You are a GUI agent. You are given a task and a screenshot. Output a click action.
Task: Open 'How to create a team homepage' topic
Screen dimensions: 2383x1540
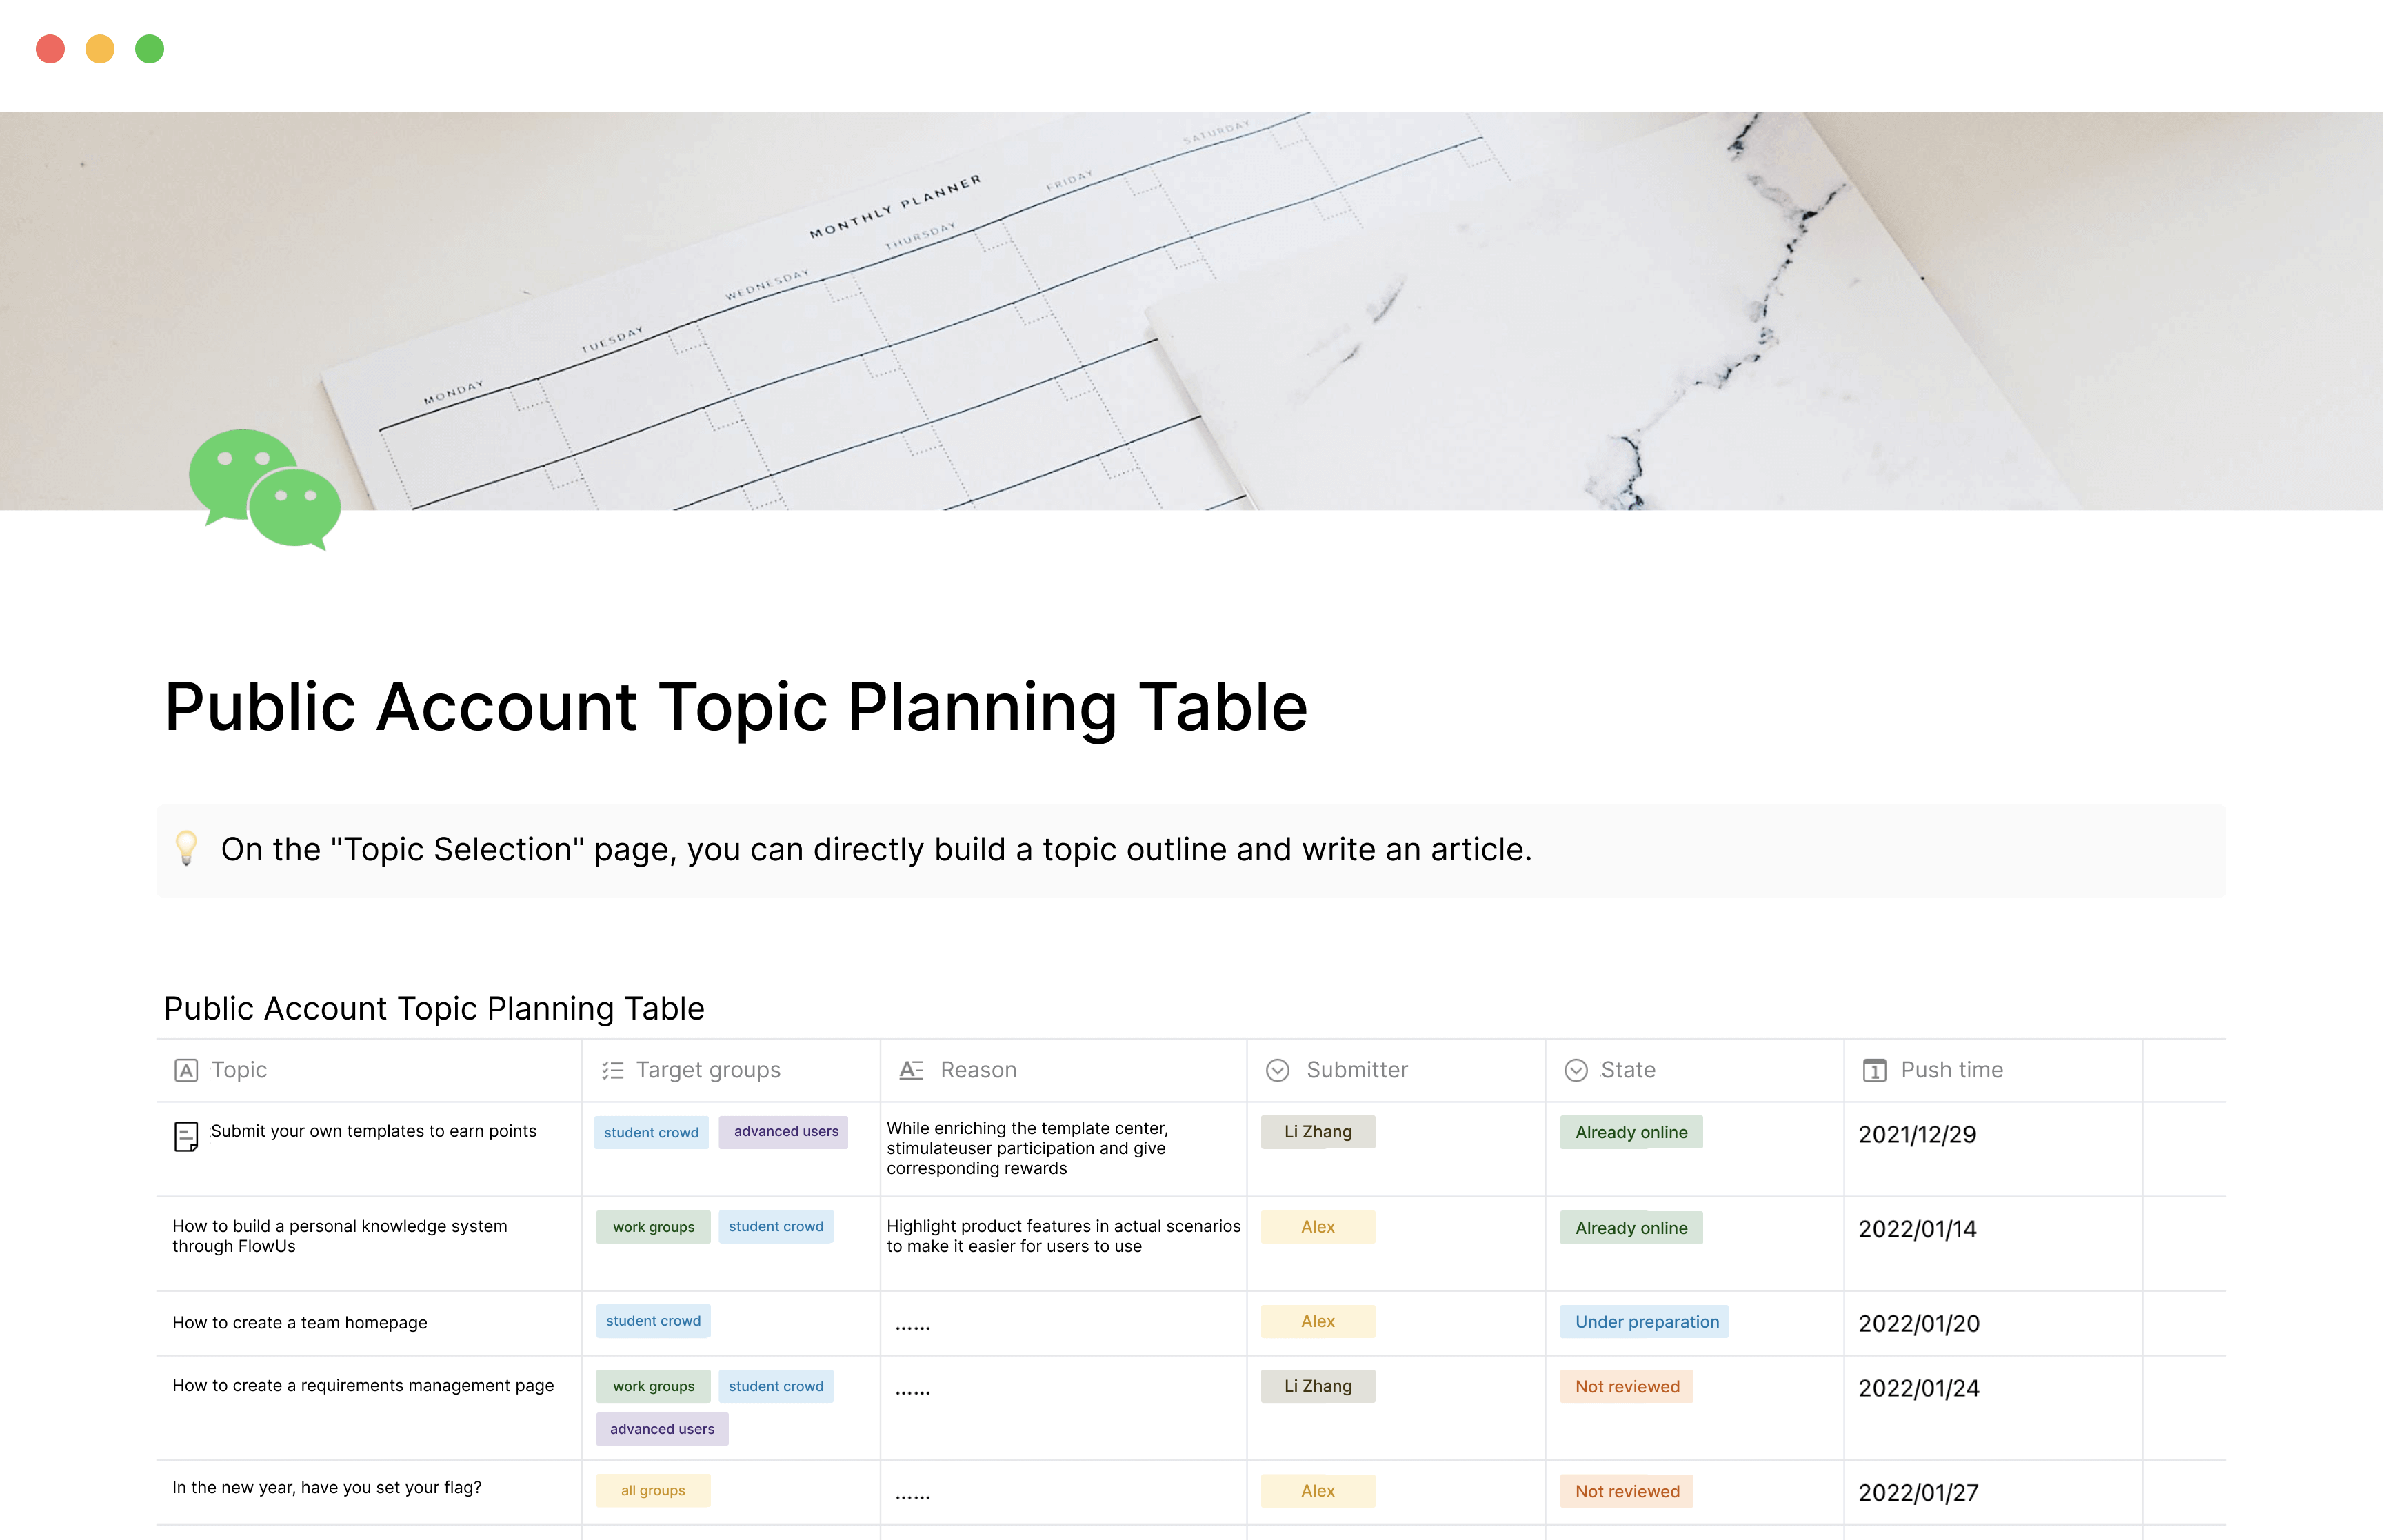coord(299,1322)
